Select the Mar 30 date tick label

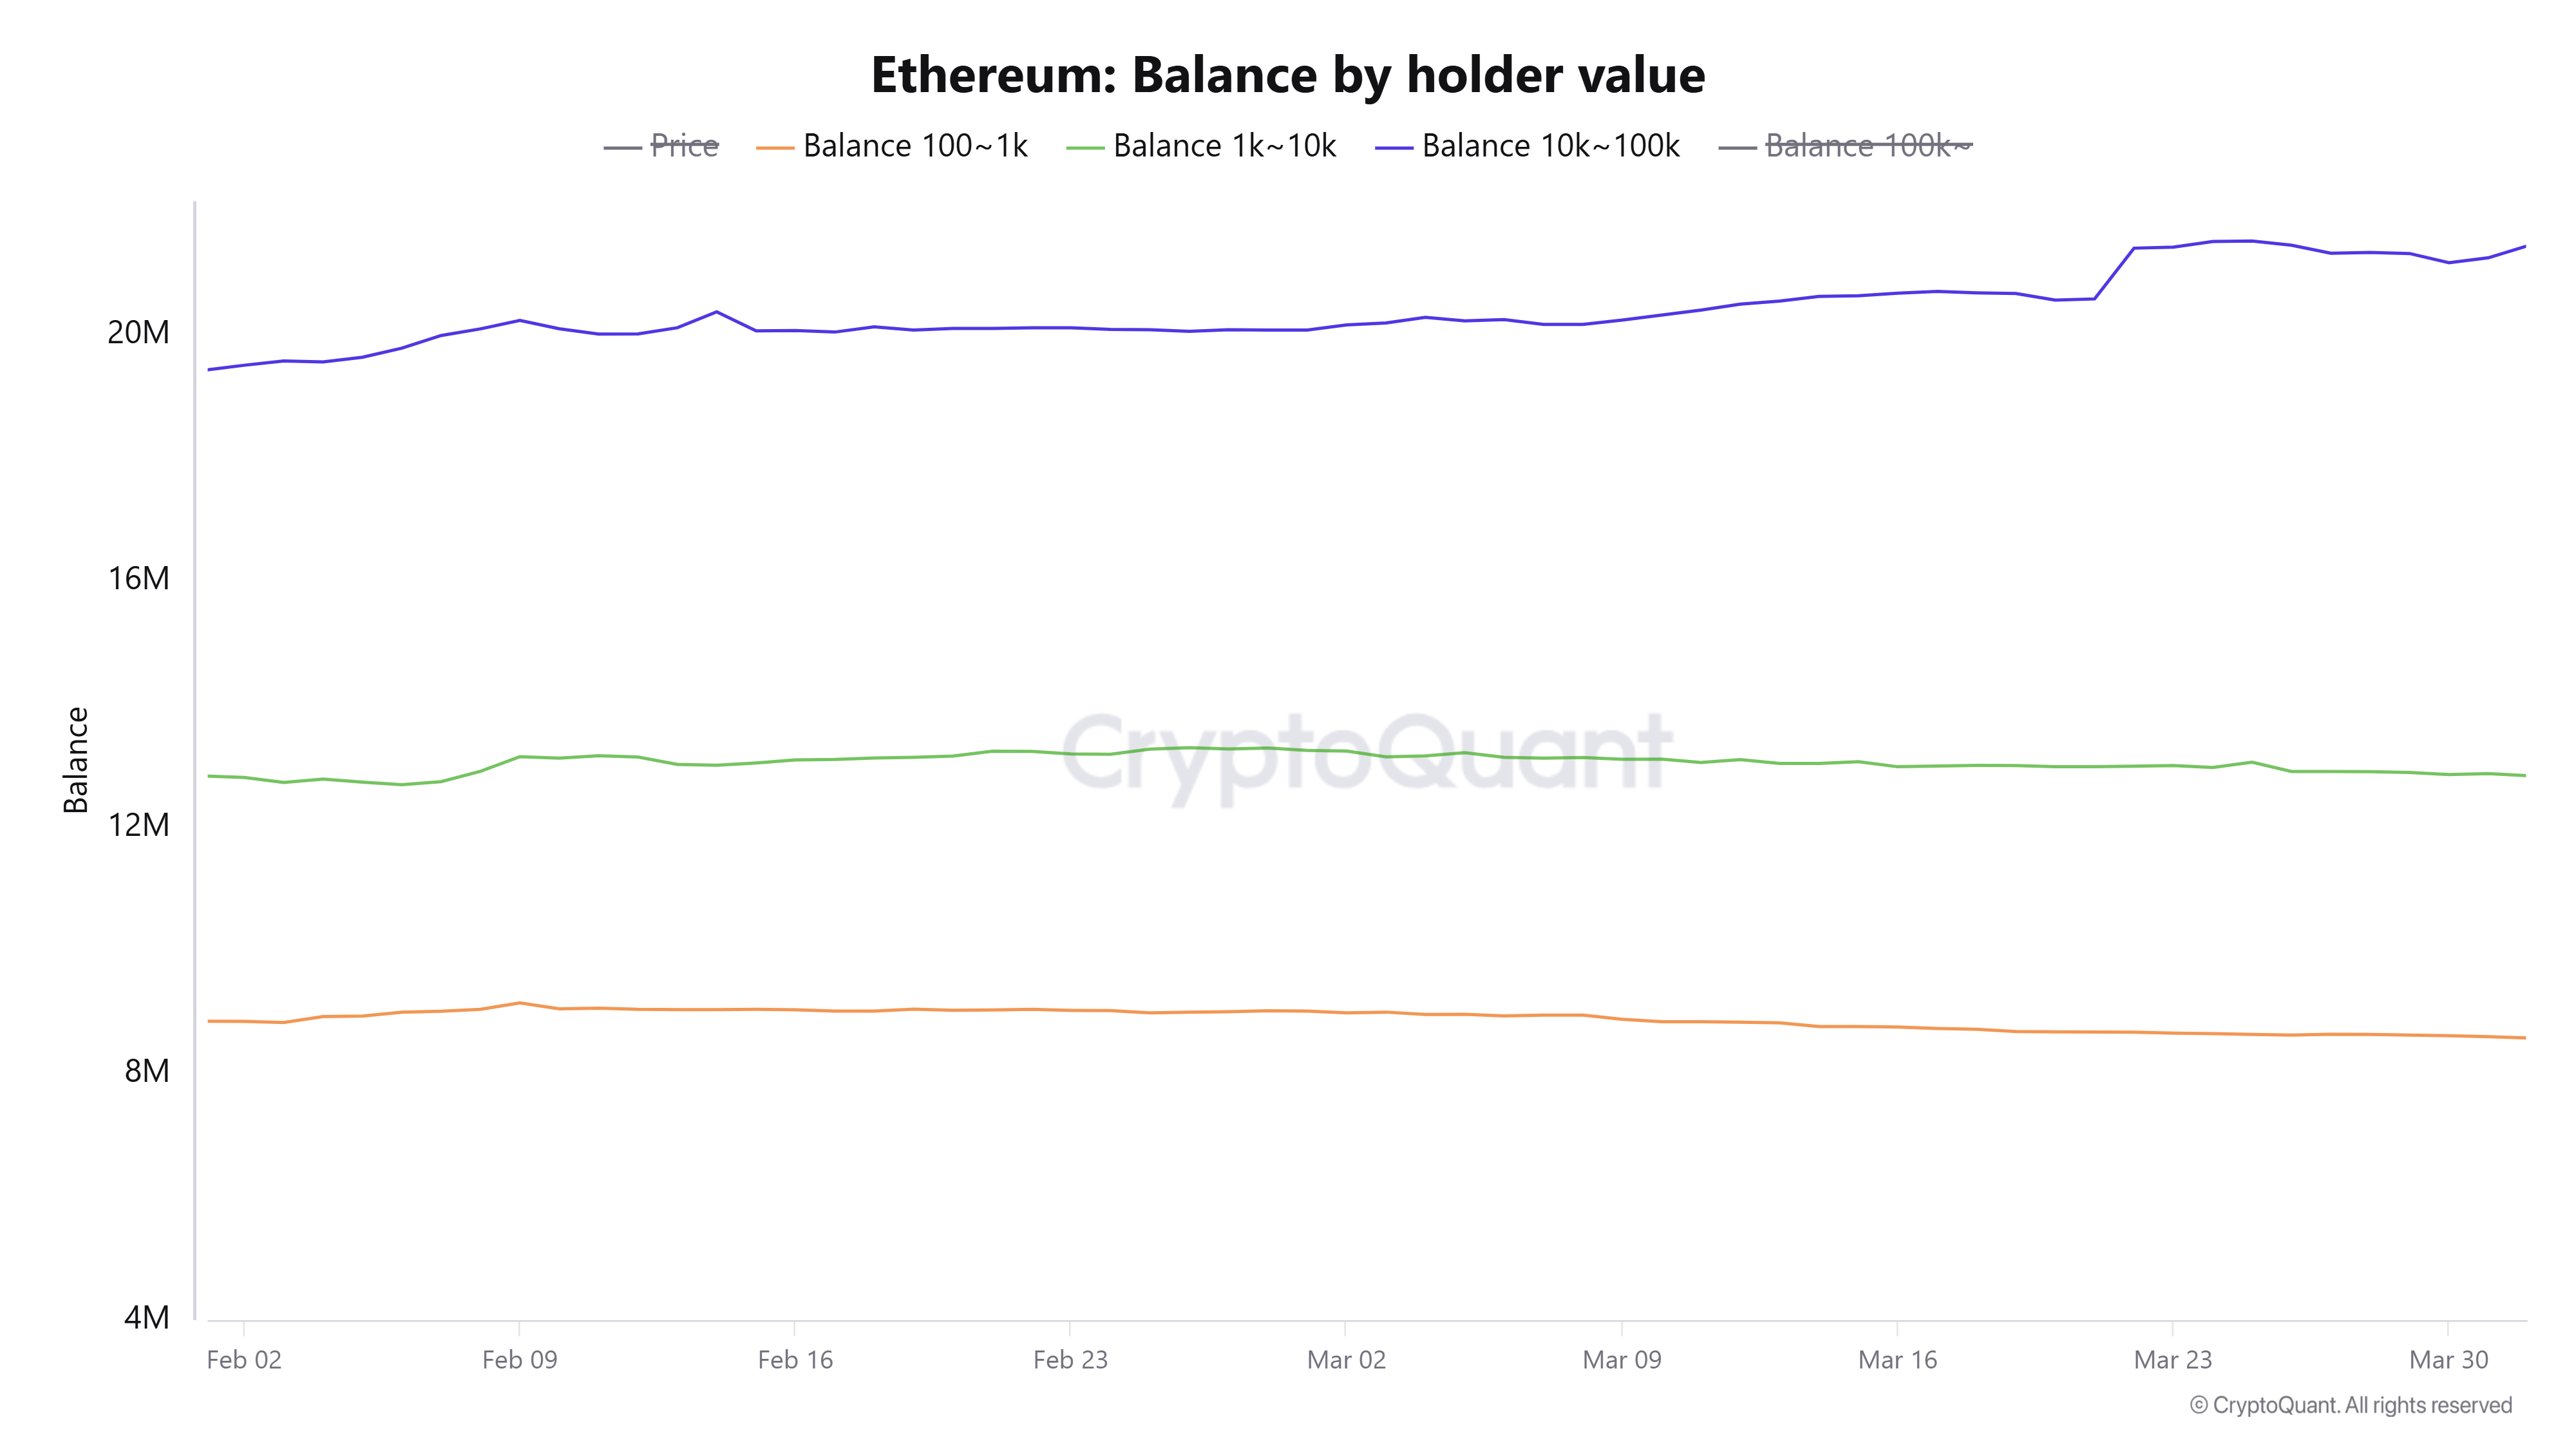[x=2448, y=1360]
